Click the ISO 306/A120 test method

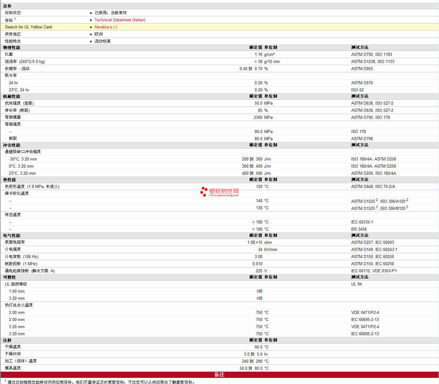coord(393,201)
